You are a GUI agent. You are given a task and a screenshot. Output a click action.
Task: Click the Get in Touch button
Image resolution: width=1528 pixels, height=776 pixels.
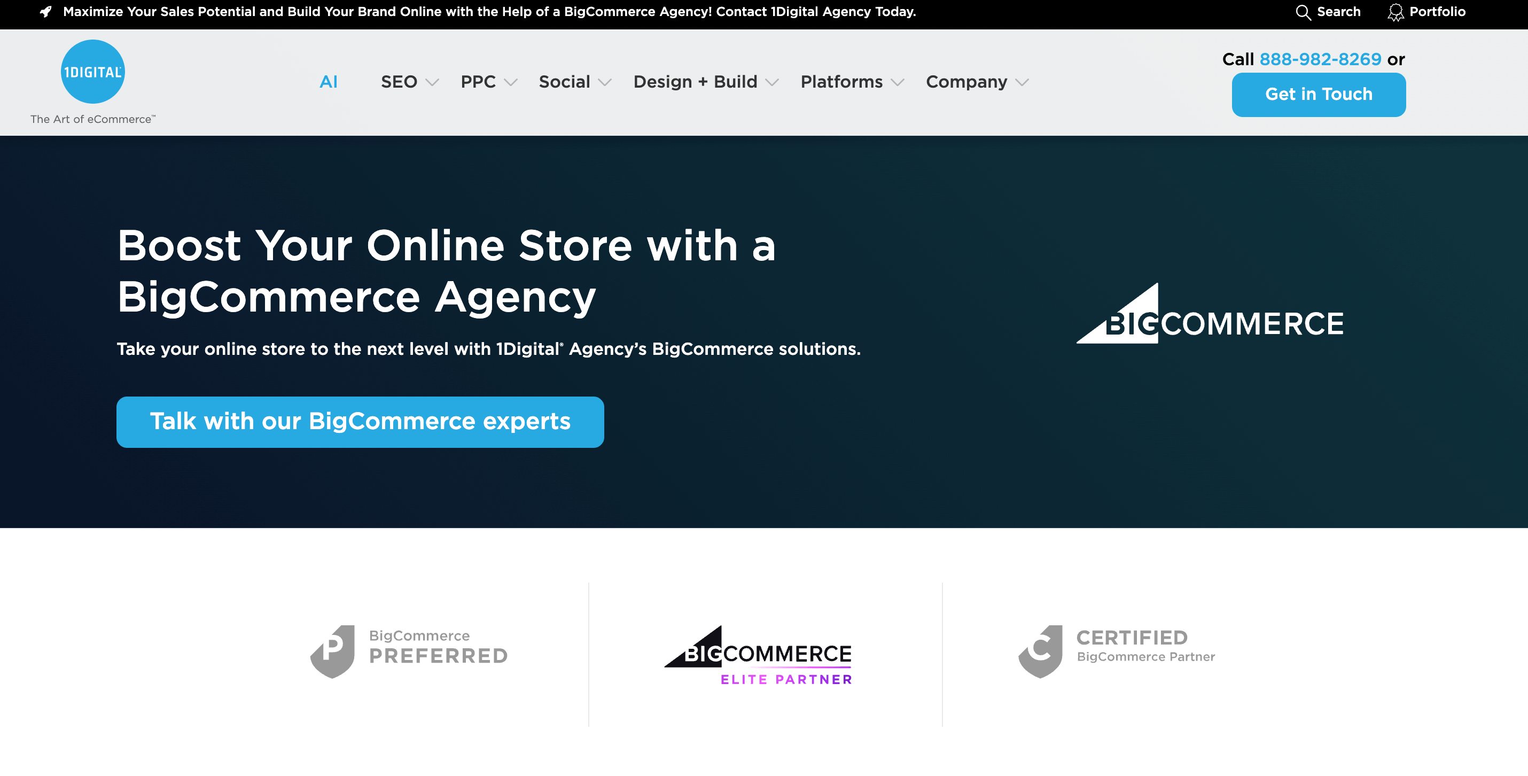pyautogui.click(x=1318, y=95)
